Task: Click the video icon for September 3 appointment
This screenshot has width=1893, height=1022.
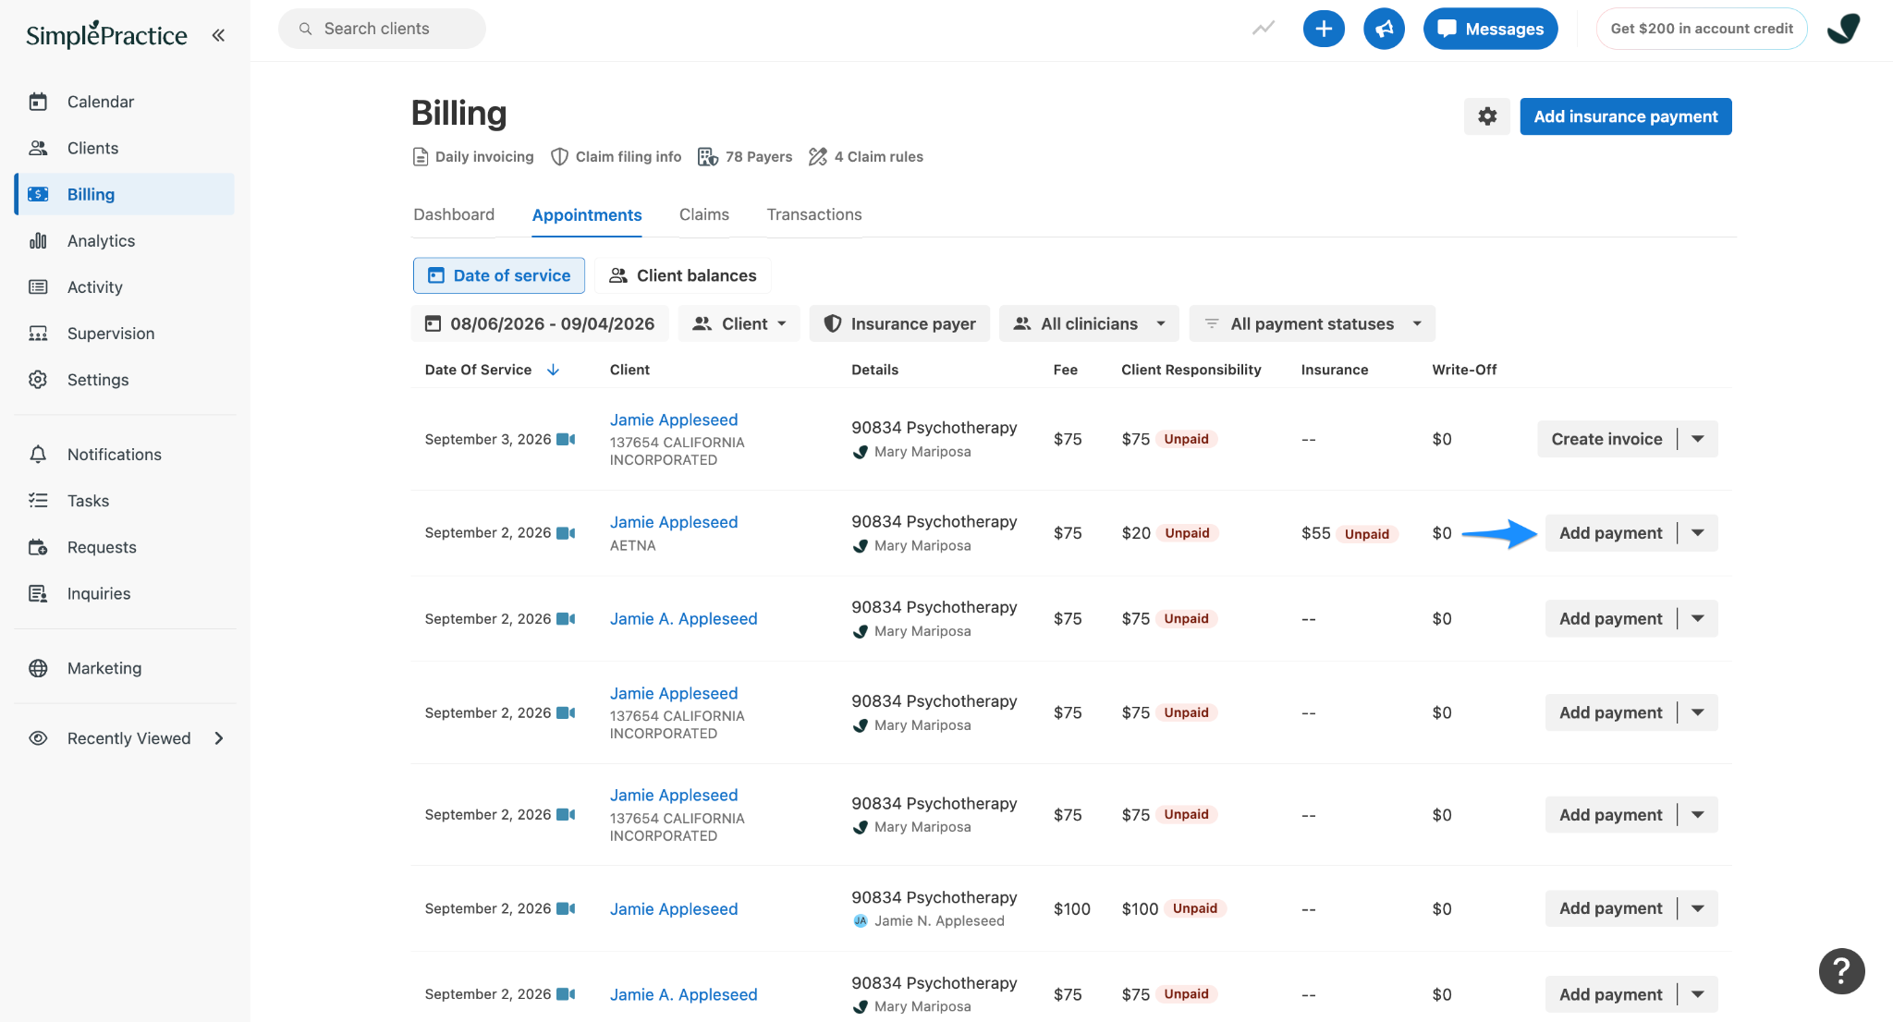Action: 566,439
